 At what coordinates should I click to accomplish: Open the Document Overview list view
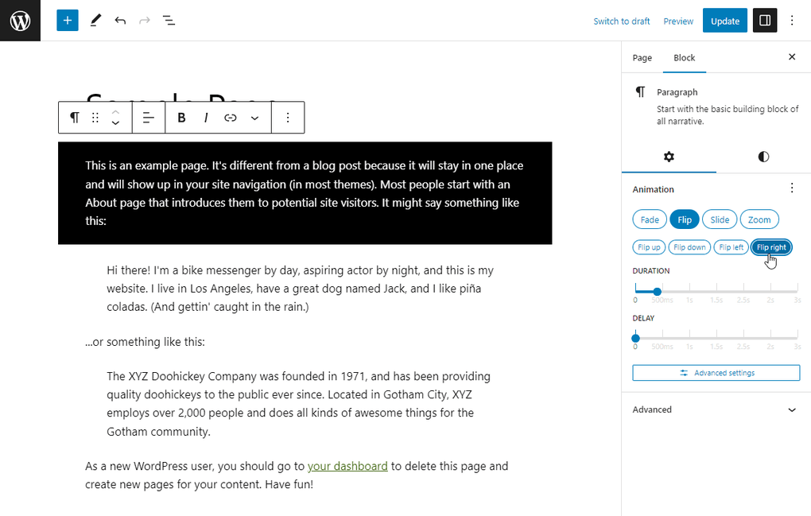[169, 20]
